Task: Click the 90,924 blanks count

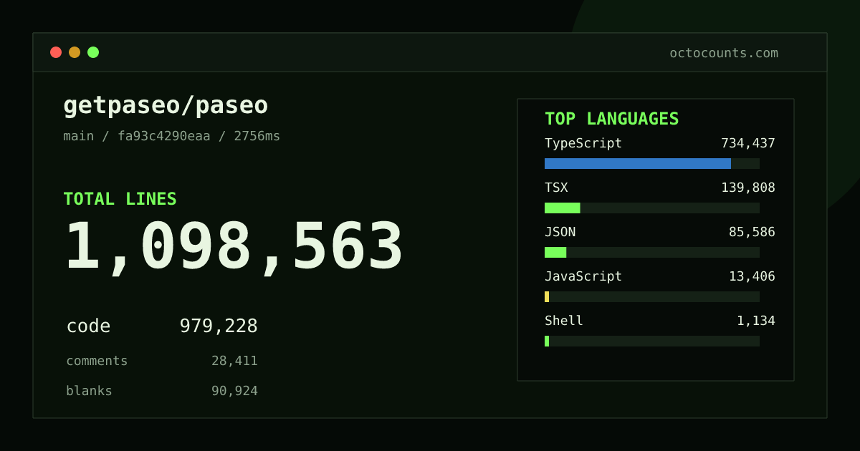Action: point(234,391)
